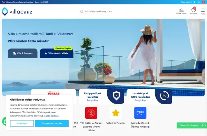This screenshot has height=136, width=207.
Task: Open the Favoriler heart icon
Action: tap(194, 11)
